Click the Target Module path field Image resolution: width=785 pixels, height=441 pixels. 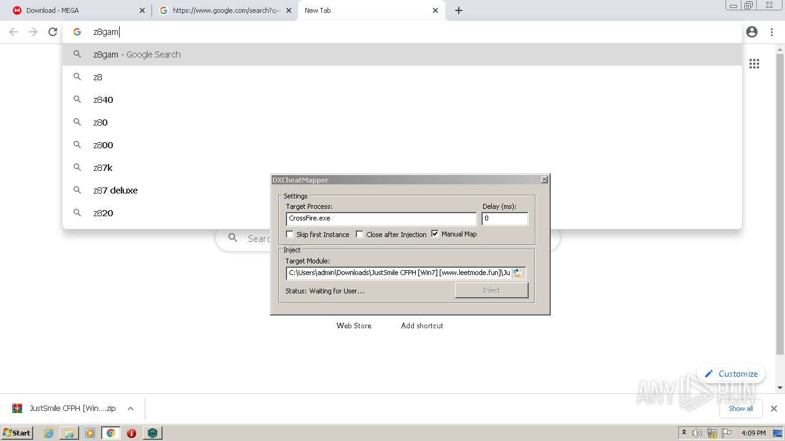coord(399,273)
